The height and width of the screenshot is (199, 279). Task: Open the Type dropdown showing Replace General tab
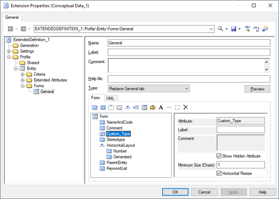(x=148, y=88)
